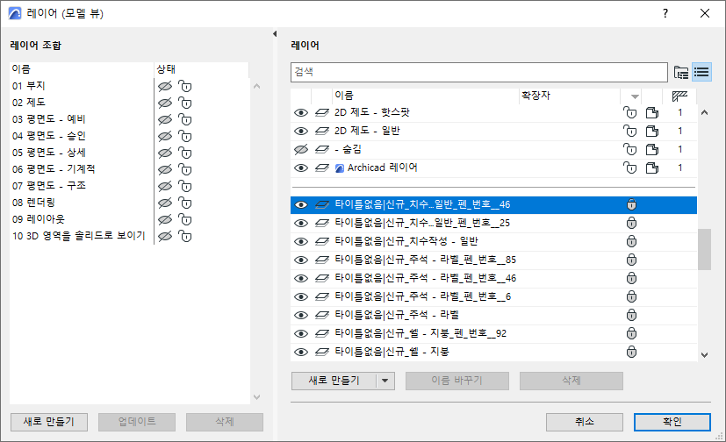Select the 타이틀없음|신규_셸 - 지붕_펜_번호__92 layer row
726x442 pixels.
(x=493, y=334)
